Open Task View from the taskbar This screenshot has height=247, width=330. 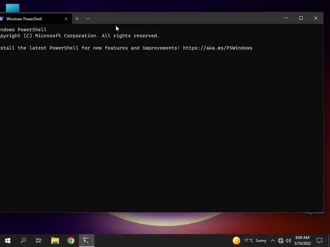pos(39,241)
